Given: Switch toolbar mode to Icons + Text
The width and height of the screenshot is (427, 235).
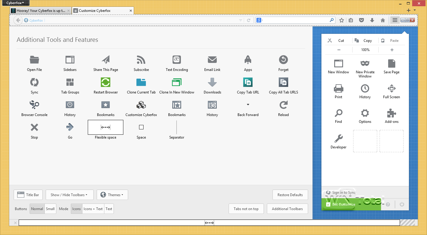Looking at the screenshot, I should click(x=93, y=209).
